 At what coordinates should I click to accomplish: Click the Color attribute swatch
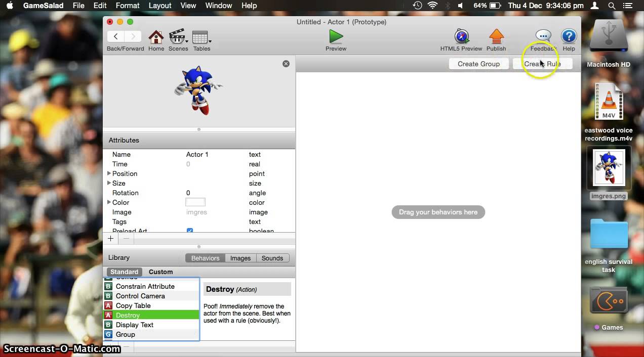click(195, 202)
